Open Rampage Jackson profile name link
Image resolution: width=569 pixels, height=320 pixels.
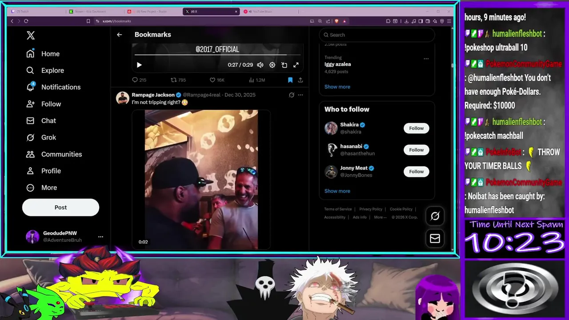click(153, 95)
